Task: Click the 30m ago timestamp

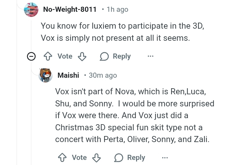Action: [103, 75]
